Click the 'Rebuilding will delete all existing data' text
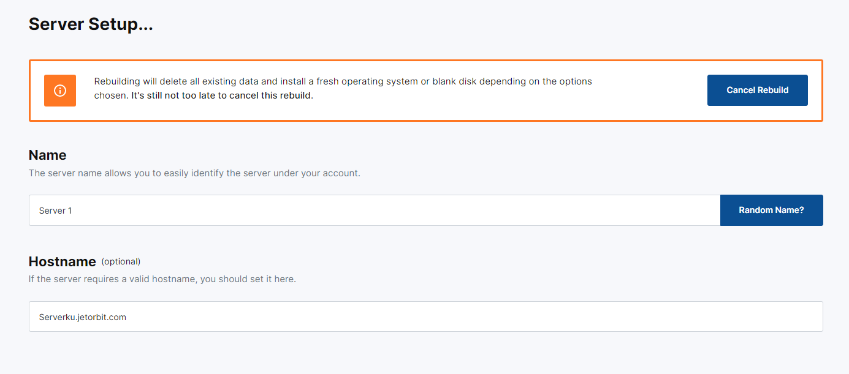 click(178, 81)
